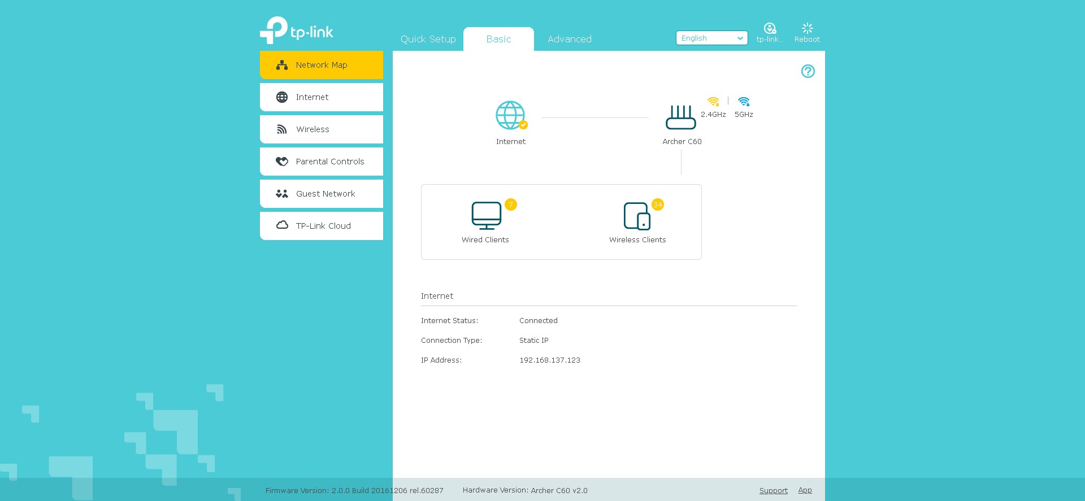
Task: Click the Wireless Clients label
Action: 637,239
